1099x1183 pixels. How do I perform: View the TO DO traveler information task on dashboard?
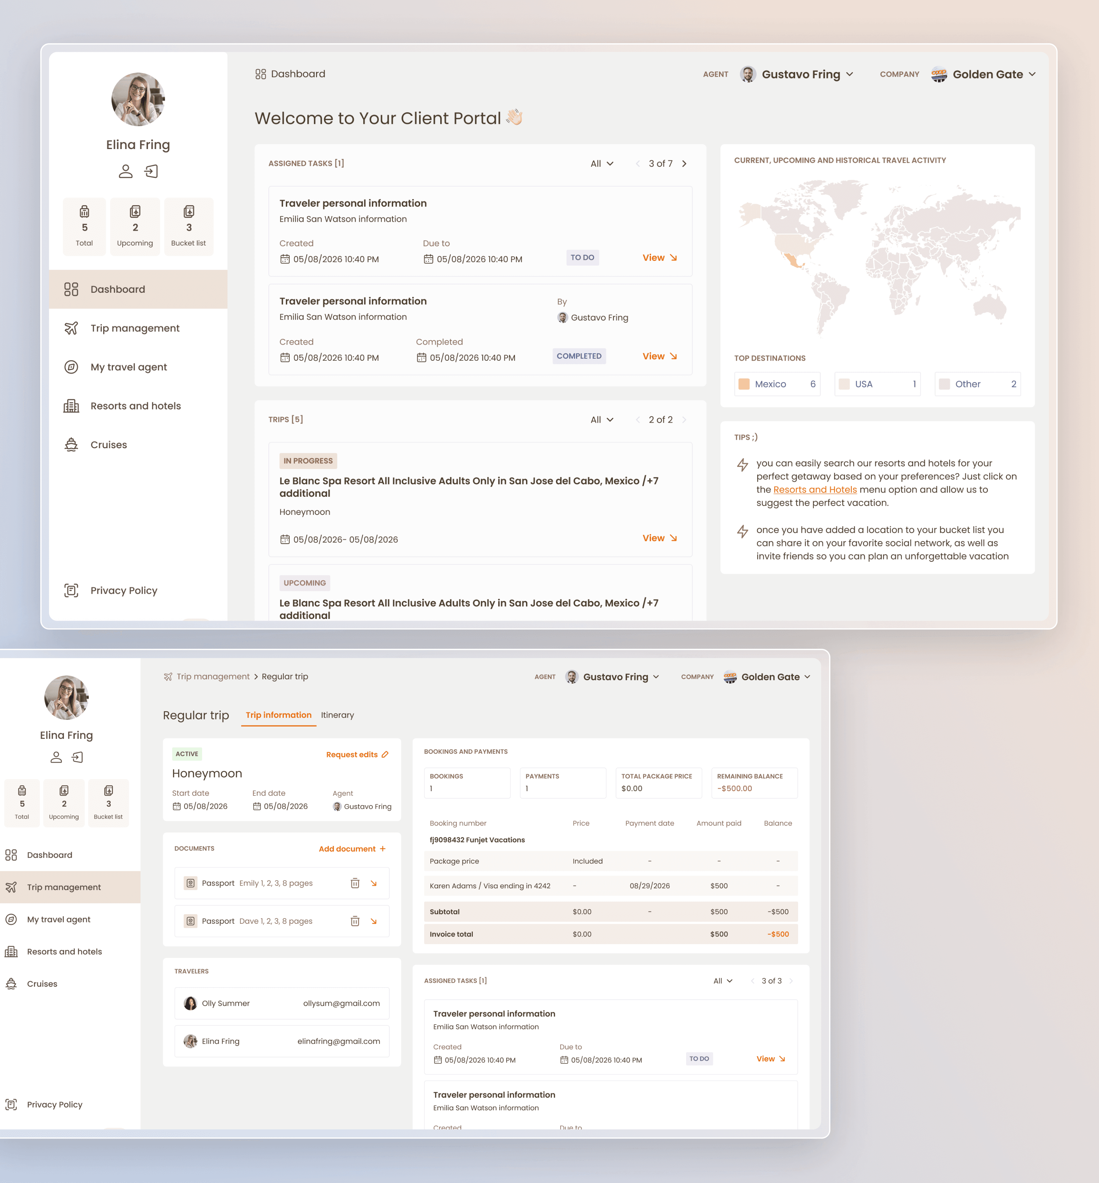coord(659,258)
